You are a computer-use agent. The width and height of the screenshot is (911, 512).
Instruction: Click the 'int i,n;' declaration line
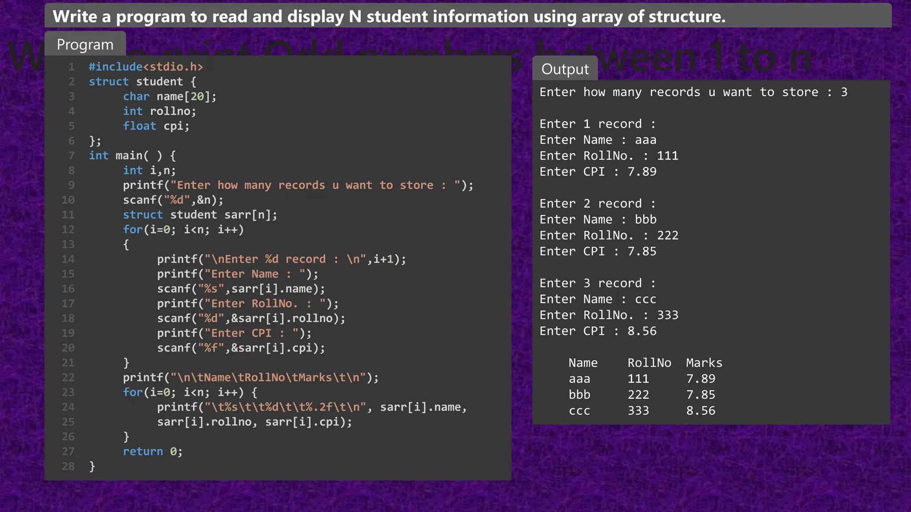(x=149, y=170)
